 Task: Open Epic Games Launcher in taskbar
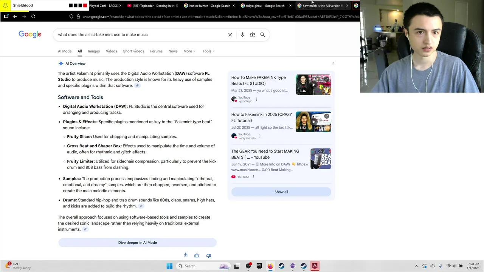(259, 266)
